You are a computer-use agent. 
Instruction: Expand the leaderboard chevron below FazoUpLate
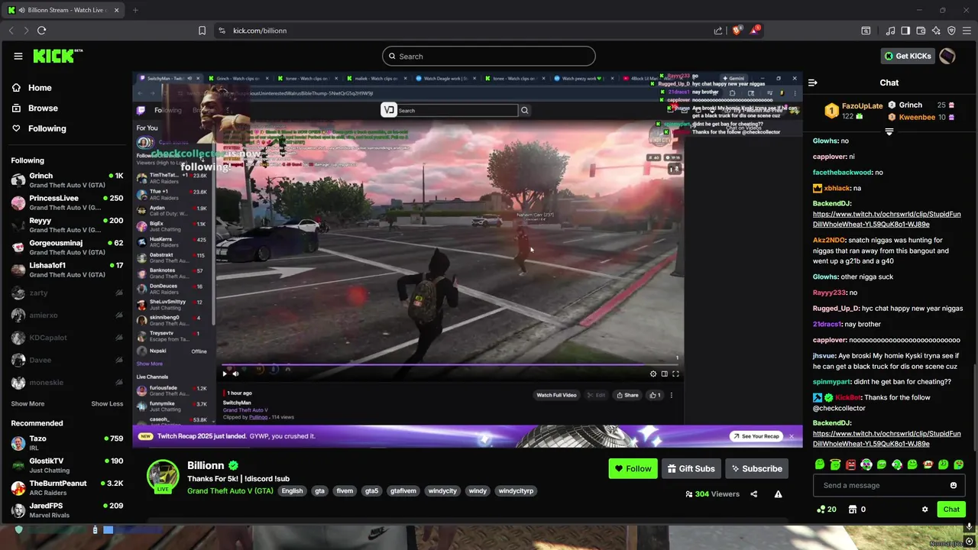pyautogui.click(x=889, y=132)
